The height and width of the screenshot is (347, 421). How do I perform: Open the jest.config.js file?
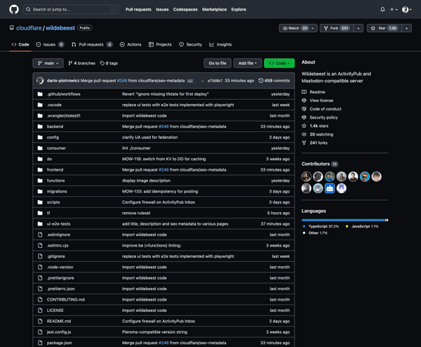point(59,332)
